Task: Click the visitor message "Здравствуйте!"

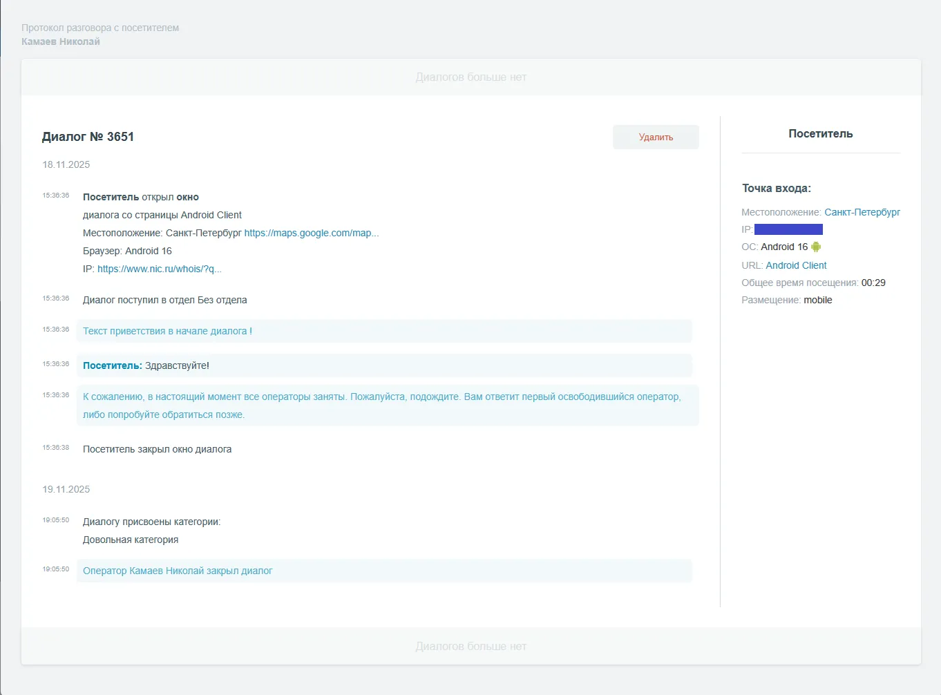Action: click(x=177, y=365)
